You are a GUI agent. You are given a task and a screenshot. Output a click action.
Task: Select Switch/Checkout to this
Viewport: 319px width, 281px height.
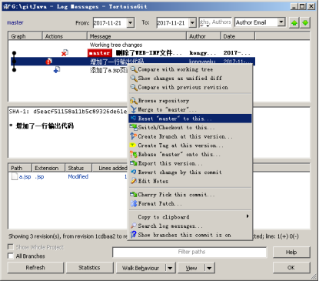tap(190, 127)
